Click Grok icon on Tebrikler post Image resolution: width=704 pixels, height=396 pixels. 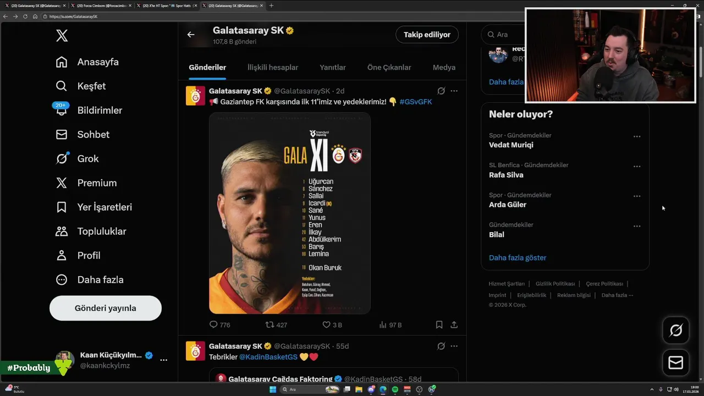click(x=441, y=346)
